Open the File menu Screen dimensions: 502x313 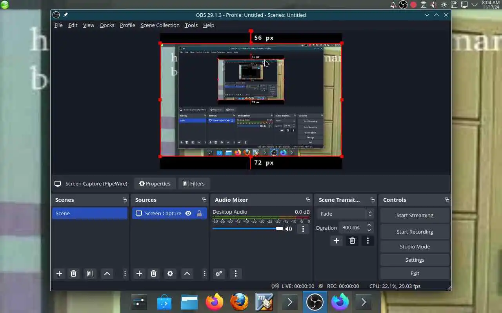point(58,25)
